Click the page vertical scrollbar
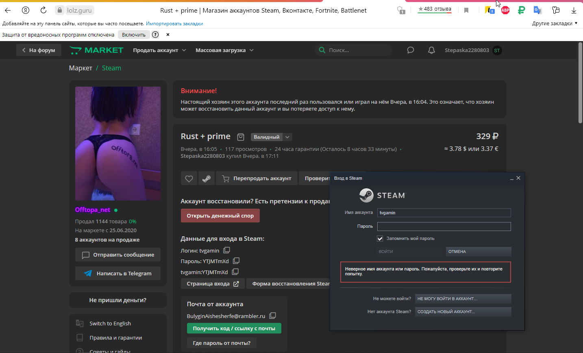Image resolution: width=583 pixels, height=353 pixels. point(580,82)
